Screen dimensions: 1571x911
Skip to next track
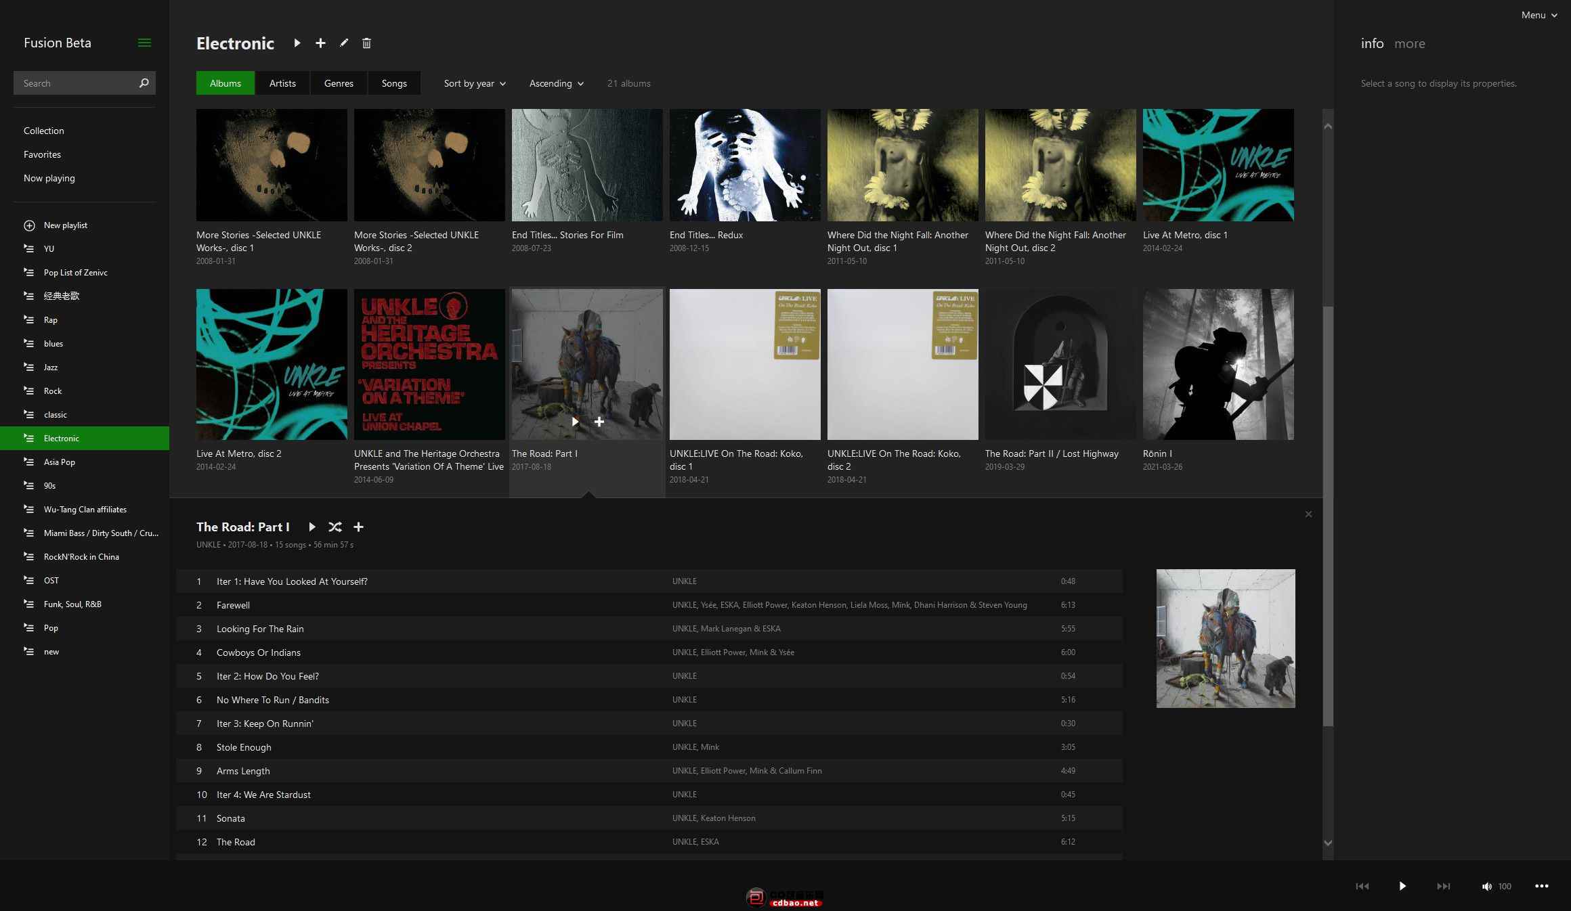1444,886
